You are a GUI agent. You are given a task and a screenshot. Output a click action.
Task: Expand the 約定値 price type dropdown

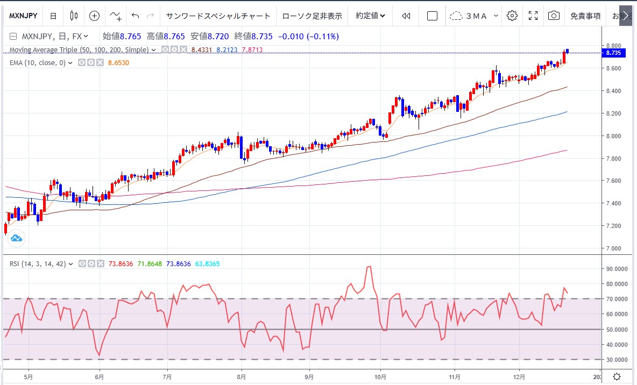(x=370, y=16)
